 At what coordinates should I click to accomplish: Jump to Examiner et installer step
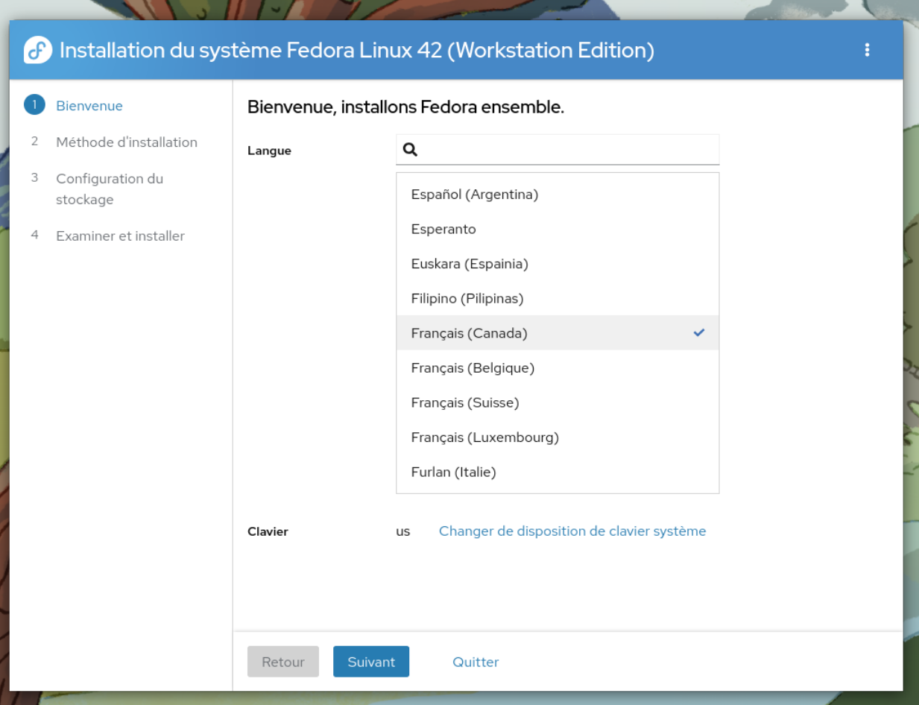[120, 236]
